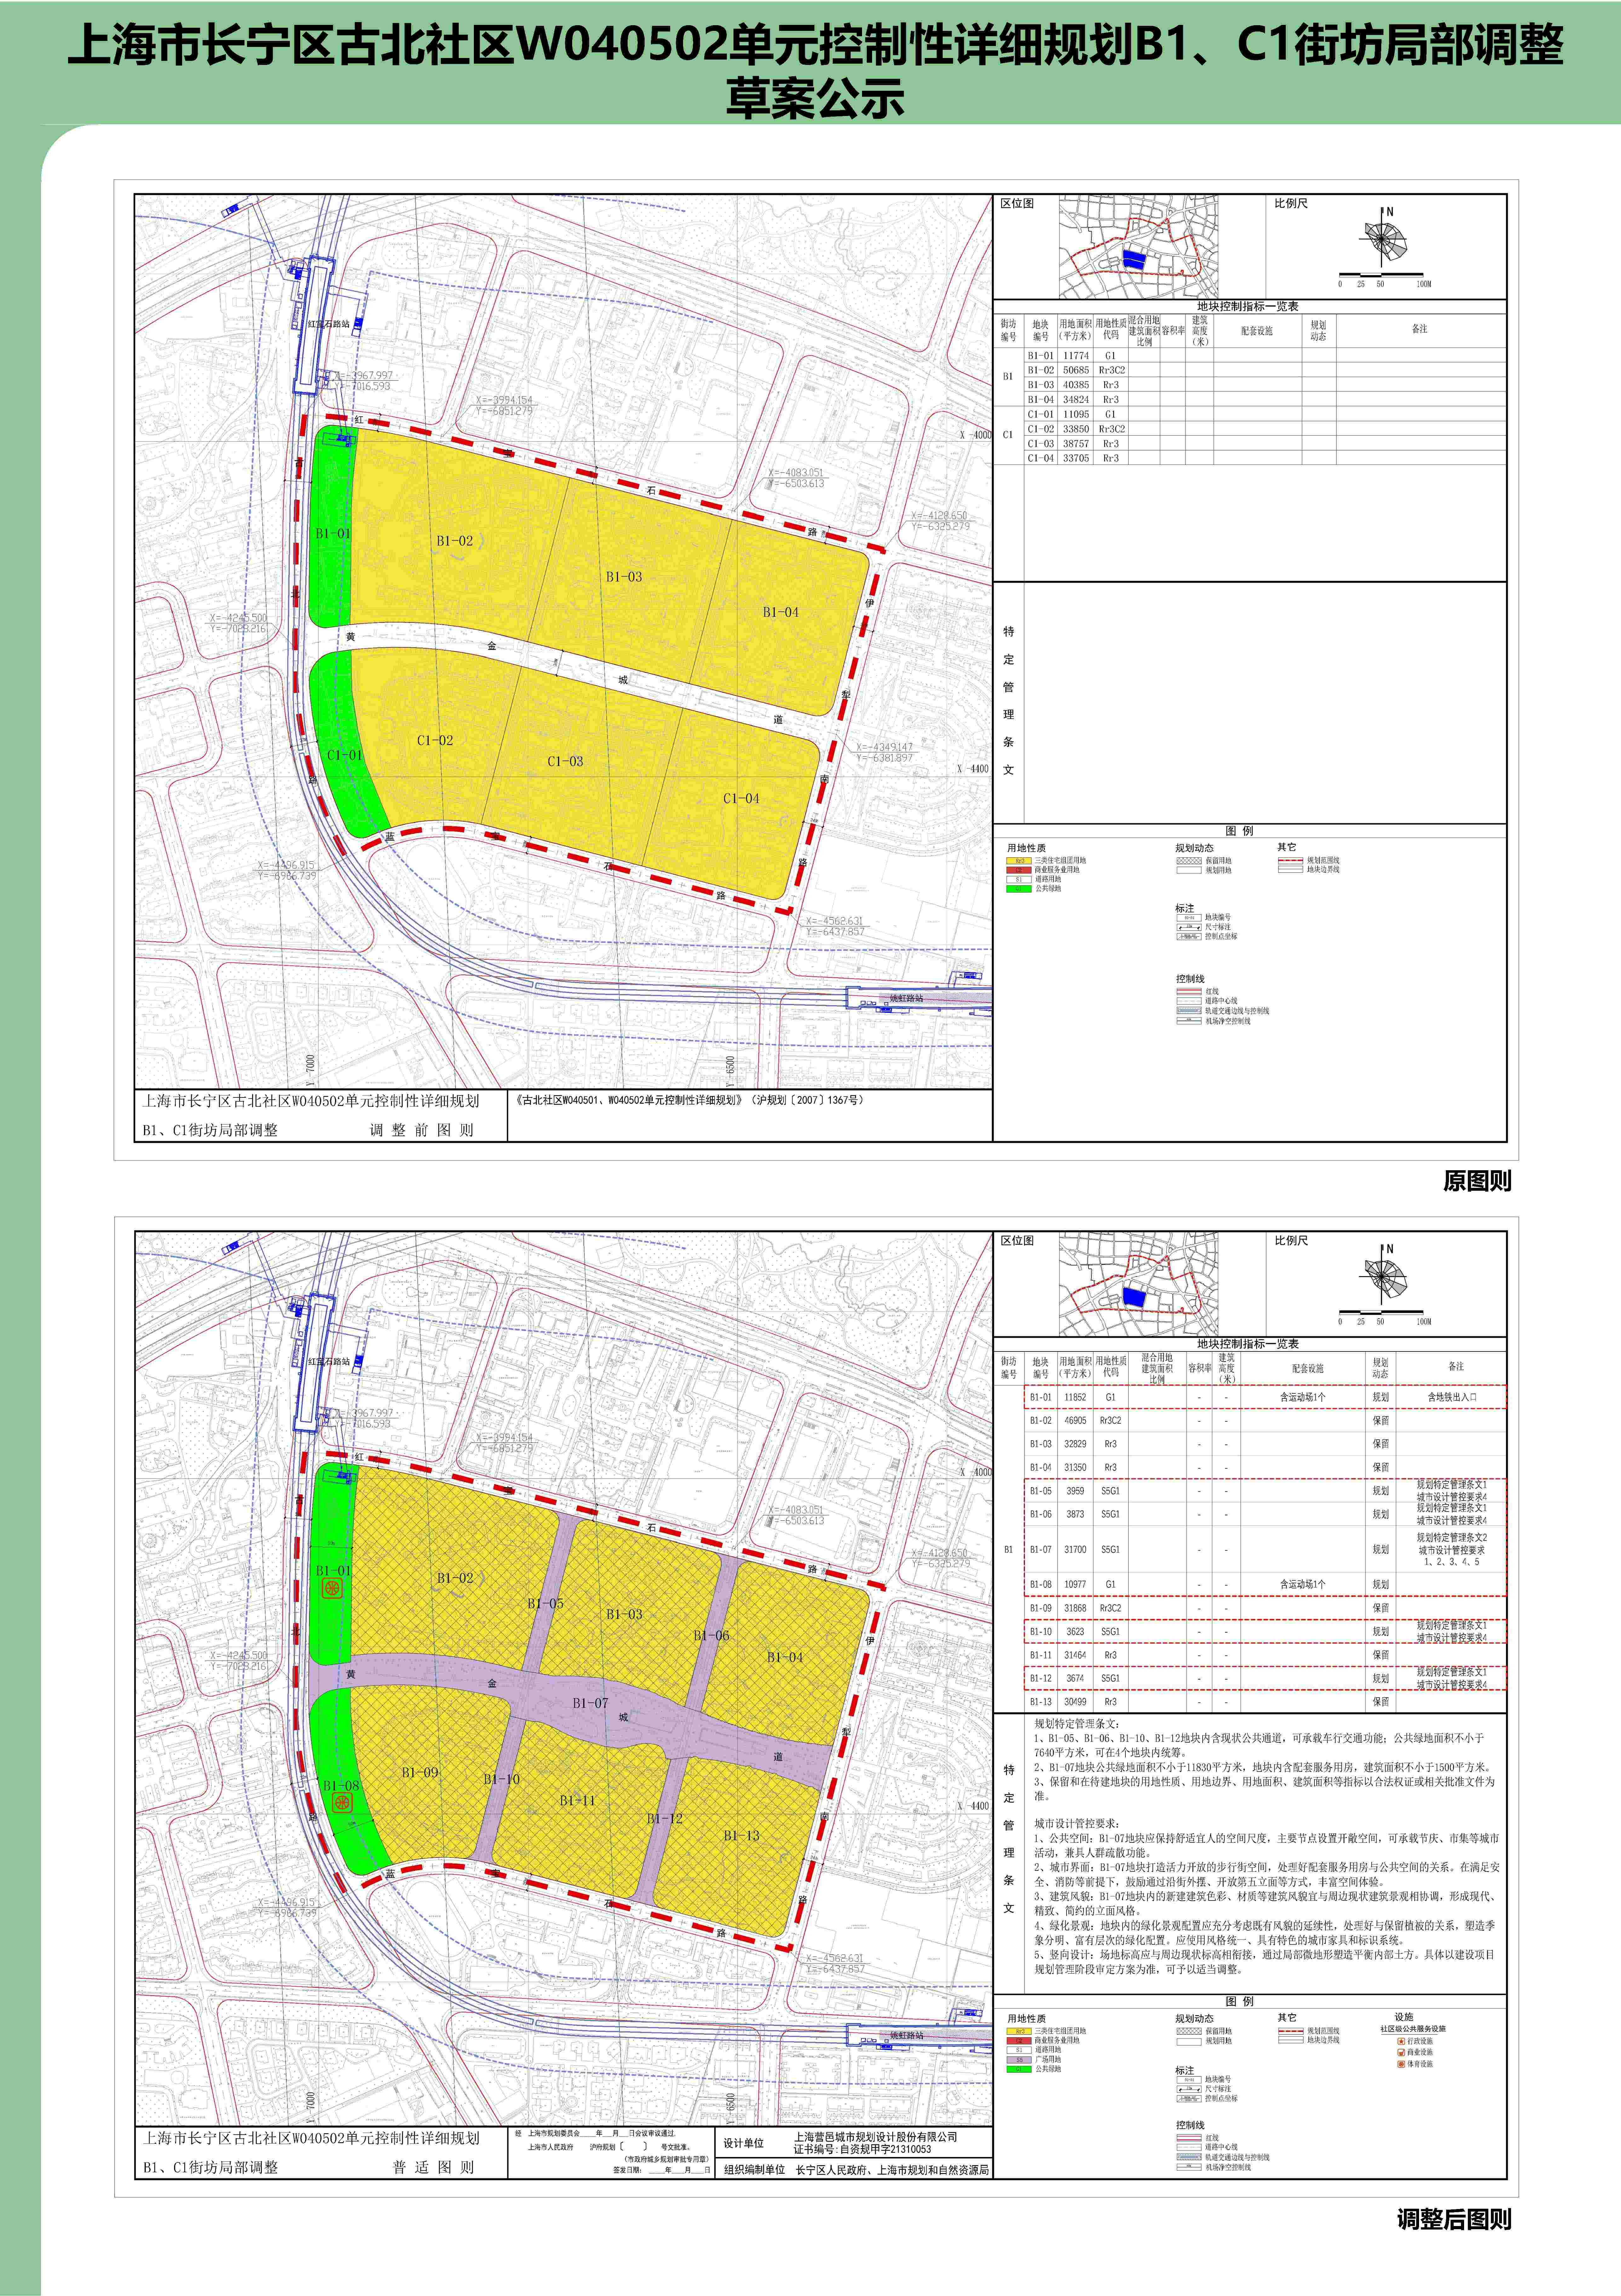Click the 设施 heading in the adjusted legend
Image resolution: width=1621 pixels, height=2296 pixels.
coord(1404,2017)
